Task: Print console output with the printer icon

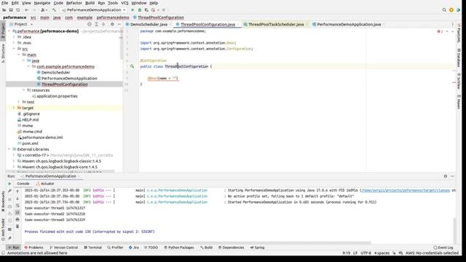Action: [x=17, y=220]
